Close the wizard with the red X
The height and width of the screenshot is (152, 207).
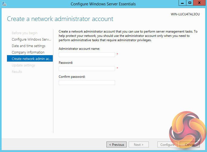point(199,3)
